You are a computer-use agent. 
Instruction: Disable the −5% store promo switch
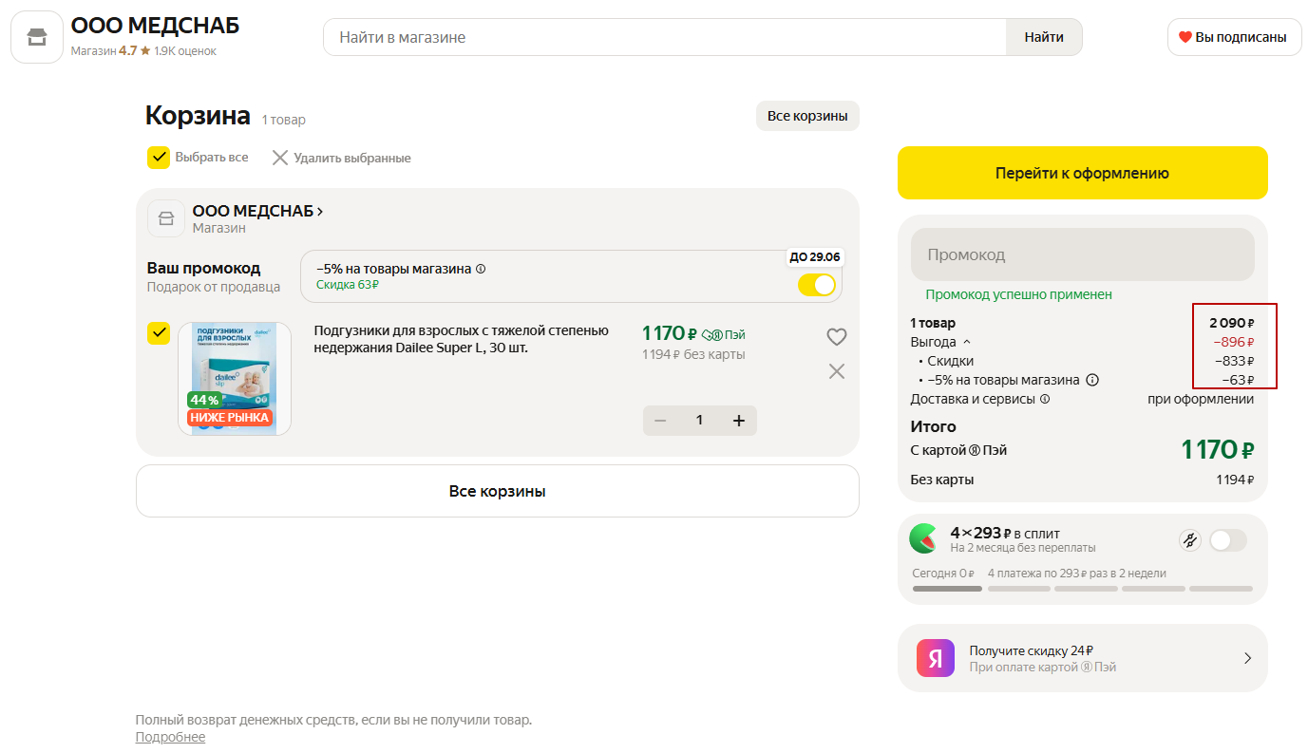pyautogui.click(x=817, y=285)
